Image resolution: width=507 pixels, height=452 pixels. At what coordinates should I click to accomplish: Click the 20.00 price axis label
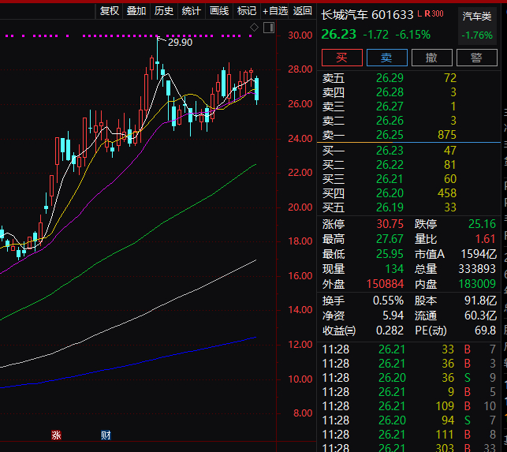(300, 207)
